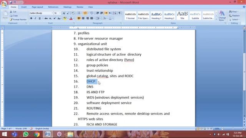Open WhatsApp from the taskbar

click(x=26, y=134)
